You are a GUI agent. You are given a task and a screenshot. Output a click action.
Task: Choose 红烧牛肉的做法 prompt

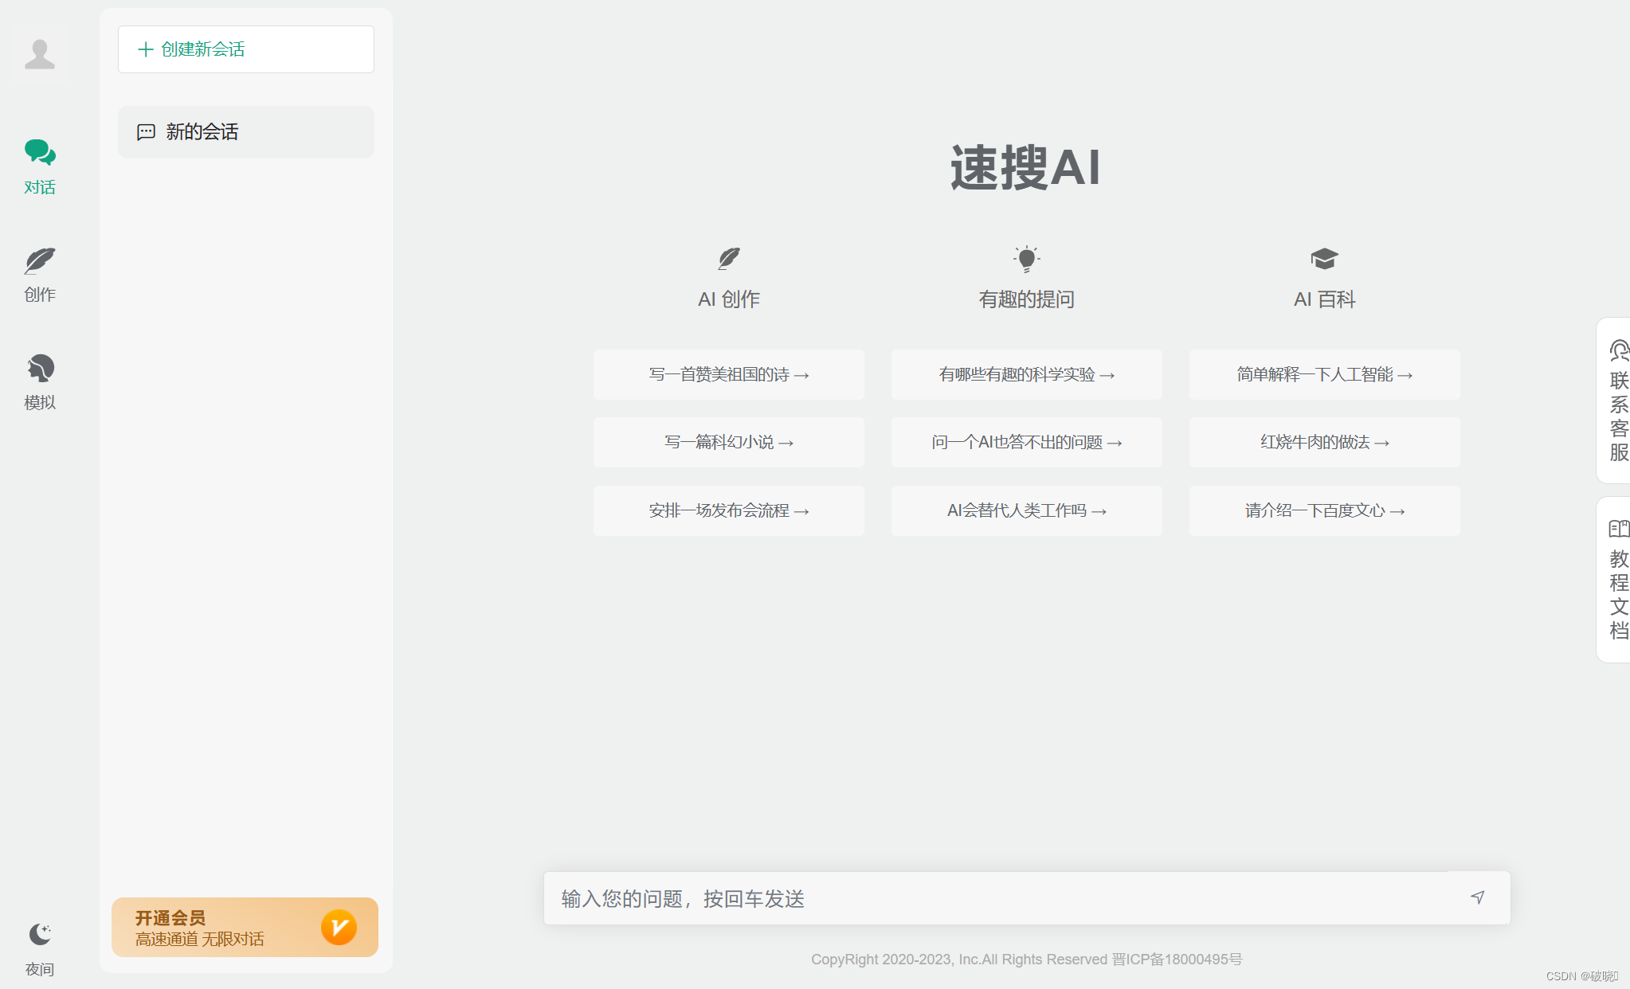[1324, 442]
